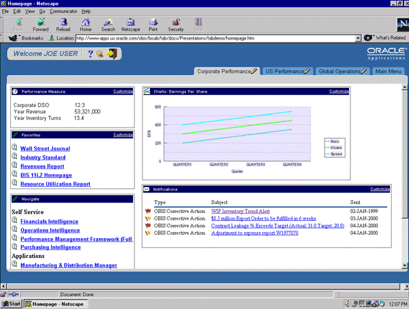
Task: Click the pencil icon on Corporate Performance tab
Action: click(x=254, y=70)
